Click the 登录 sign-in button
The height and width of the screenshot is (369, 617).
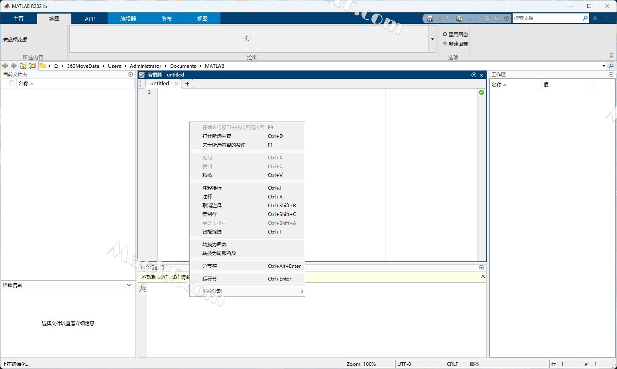[x=608, y=18]
